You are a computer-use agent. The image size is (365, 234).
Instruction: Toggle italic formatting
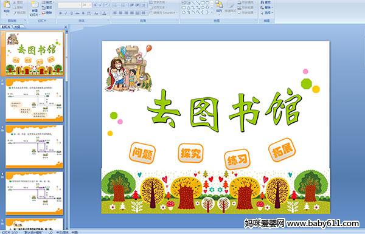(x=66, y=13)
